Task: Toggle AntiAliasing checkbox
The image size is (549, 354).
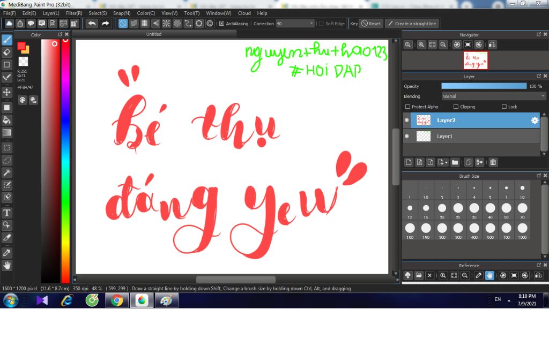Action: click(221, 24)
